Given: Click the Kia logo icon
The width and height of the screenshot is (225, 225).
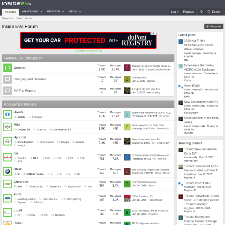Looking at the screenshot, I should pyautogui.click(x=7, y=157).
